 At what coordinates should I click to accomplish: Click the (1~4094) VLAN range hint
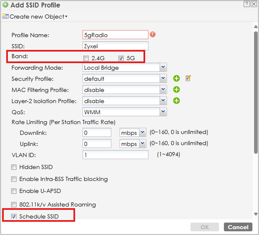coord(168,154)
